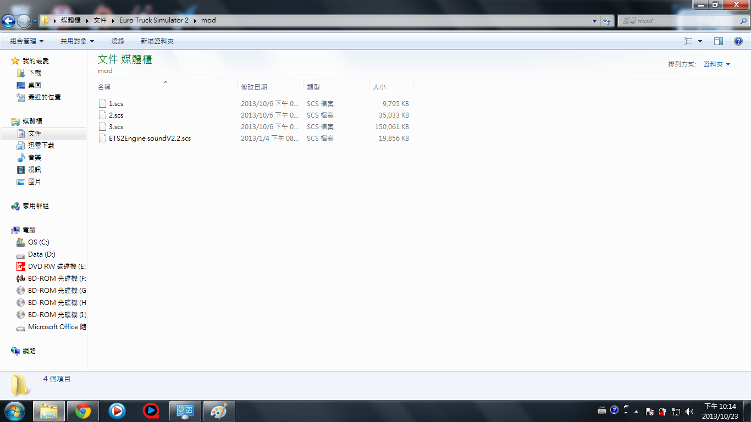This screenshot has height=422, width=751.
Task: Navigate to 文件 in the address breadcrumb
Action: [100, 21]
